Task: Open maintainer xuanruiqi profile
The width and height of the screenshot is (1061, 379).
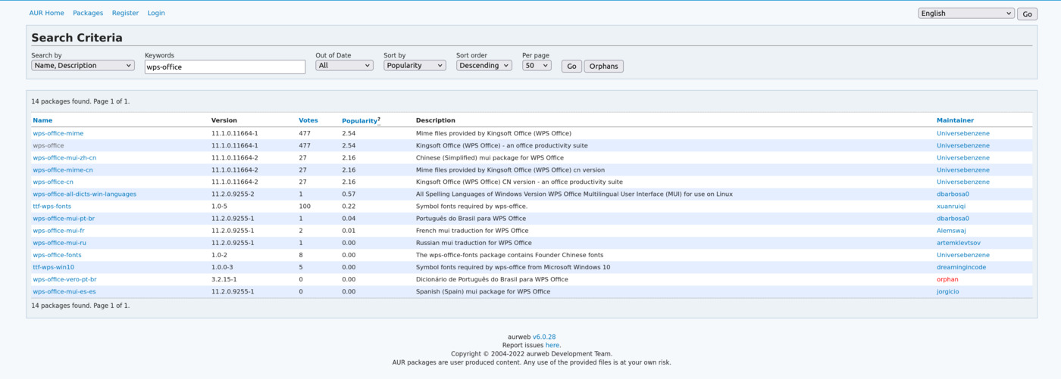Action: (951, 206)
